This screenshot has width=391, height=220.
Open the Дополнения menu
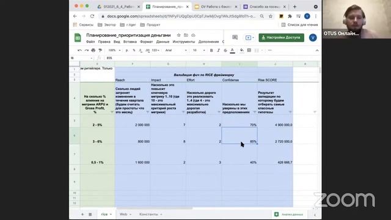click(208, 42)
